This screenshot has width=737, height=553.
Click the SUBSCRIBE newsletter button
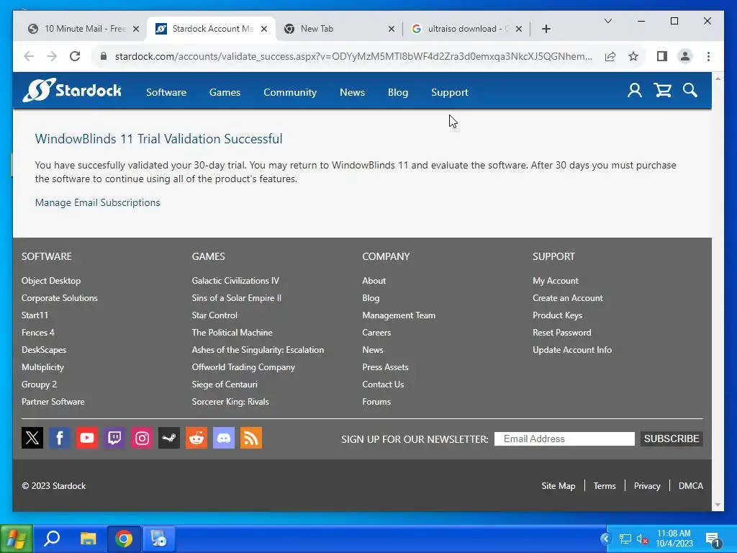672,439
